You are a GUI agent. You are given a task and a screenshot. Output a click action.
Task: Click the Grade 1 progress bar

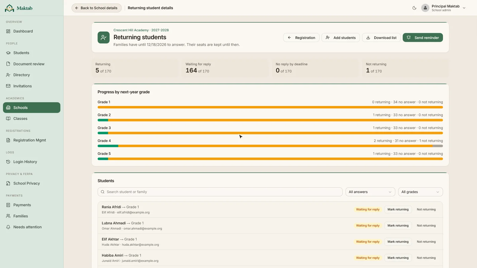[x=270, y=107]
